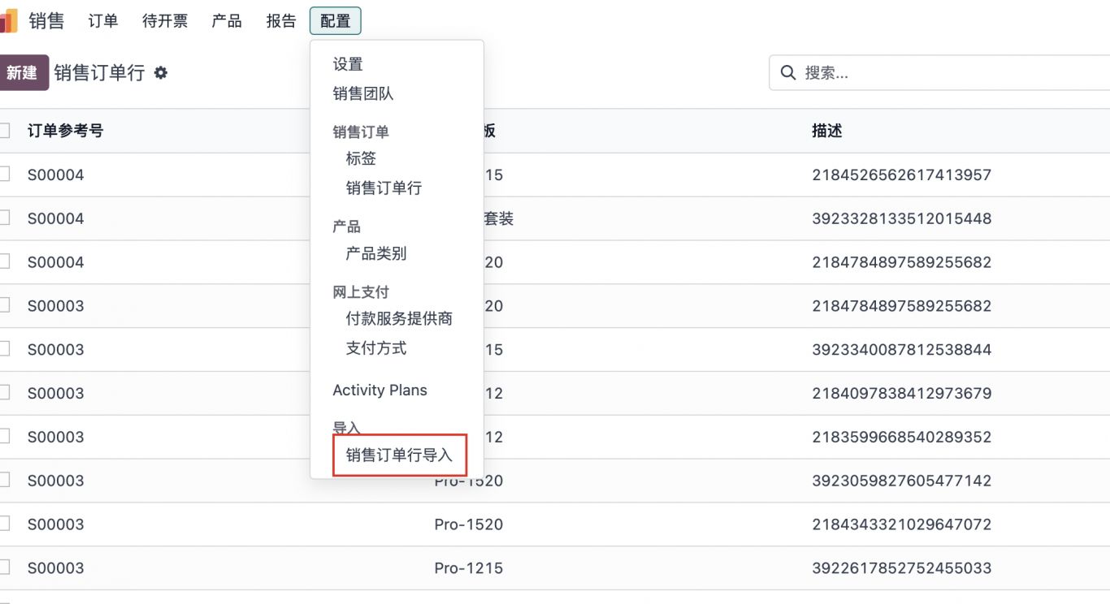
Task: Click S00004 in row 3923328133512015448
Action: [56, 218]
